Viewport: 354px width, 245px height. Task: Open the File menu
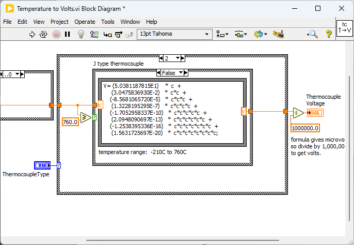pyautogui.click(x=7, y=22)
